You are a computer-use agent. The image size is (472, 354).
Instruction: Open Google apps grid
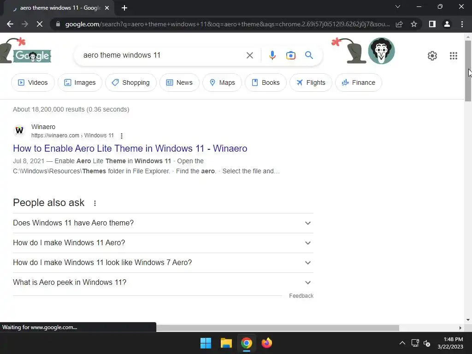pyautogui.click(x=454, y=56)
